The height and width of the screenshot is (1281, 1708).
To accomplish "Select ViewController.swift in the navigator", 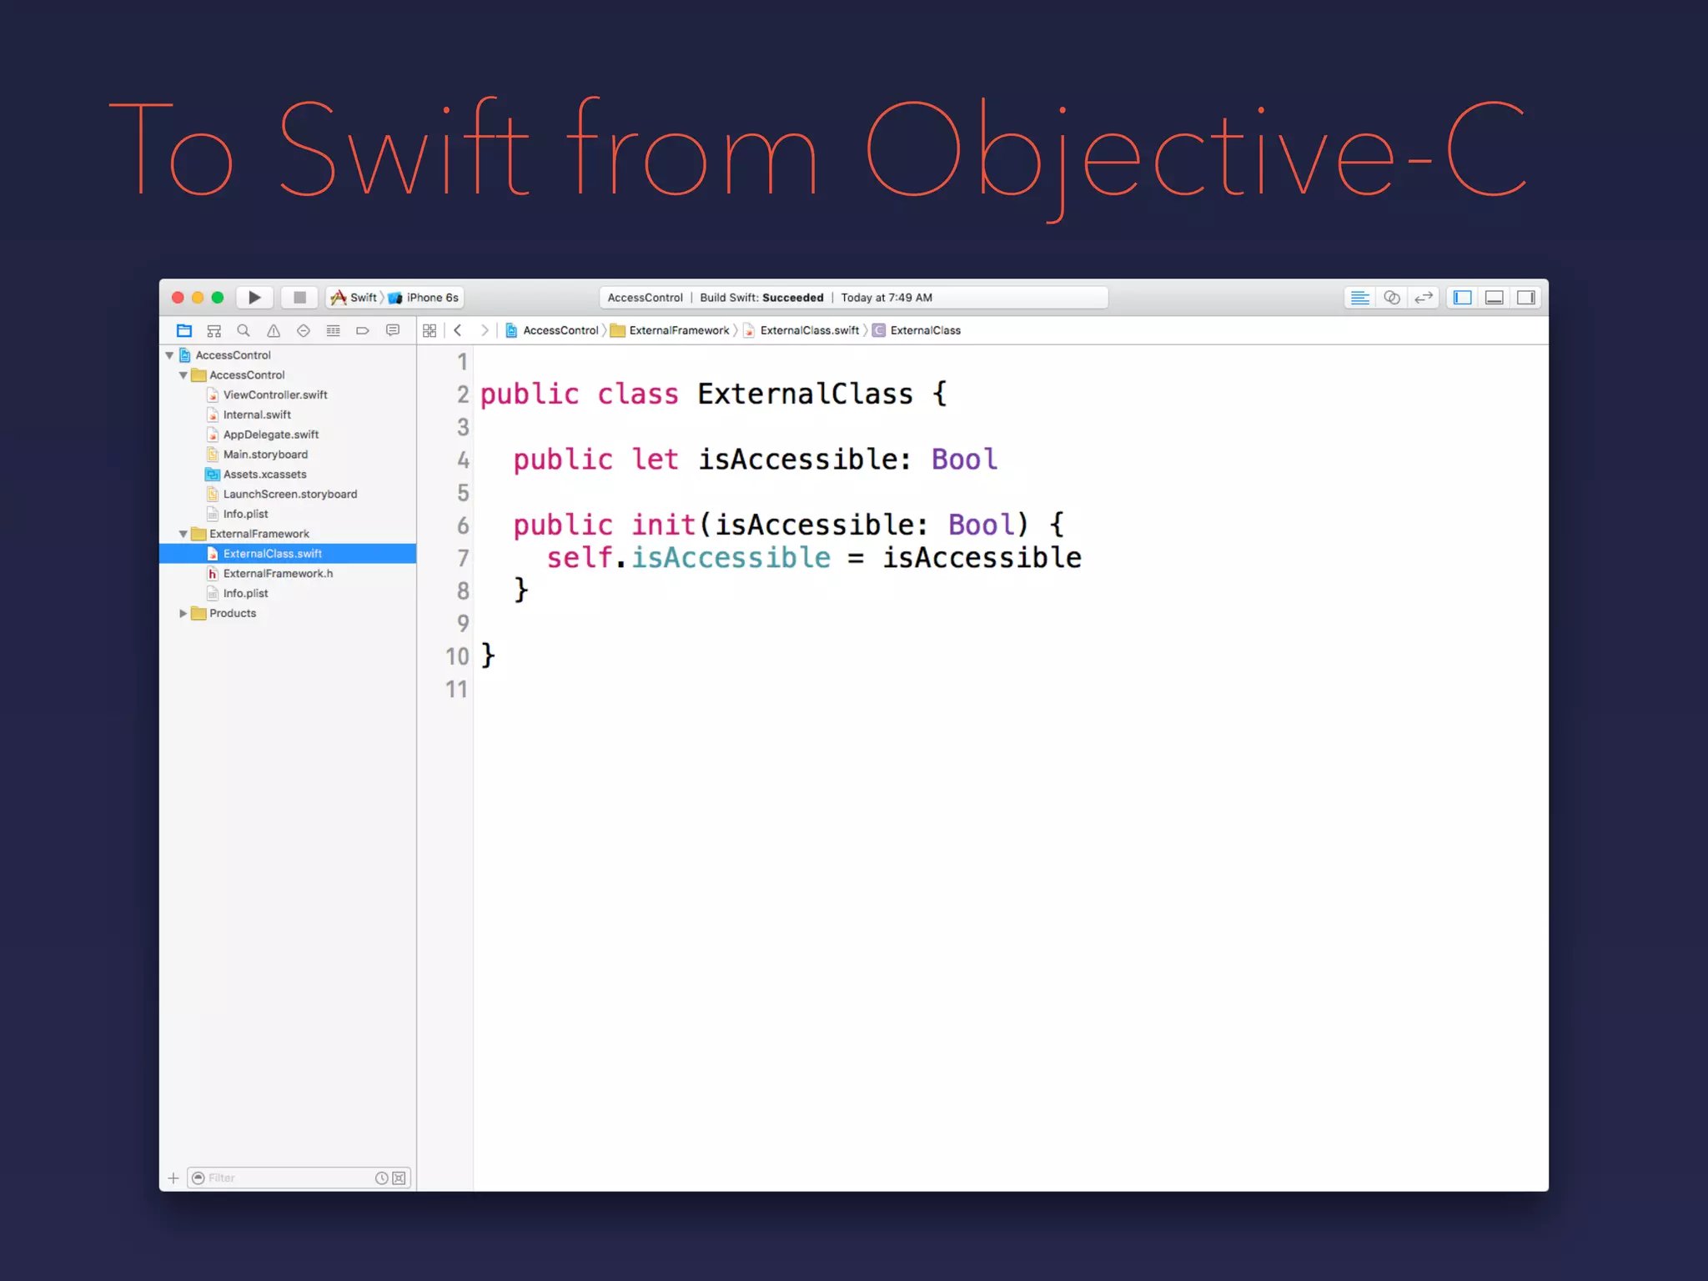I will [x=274, y=395].
